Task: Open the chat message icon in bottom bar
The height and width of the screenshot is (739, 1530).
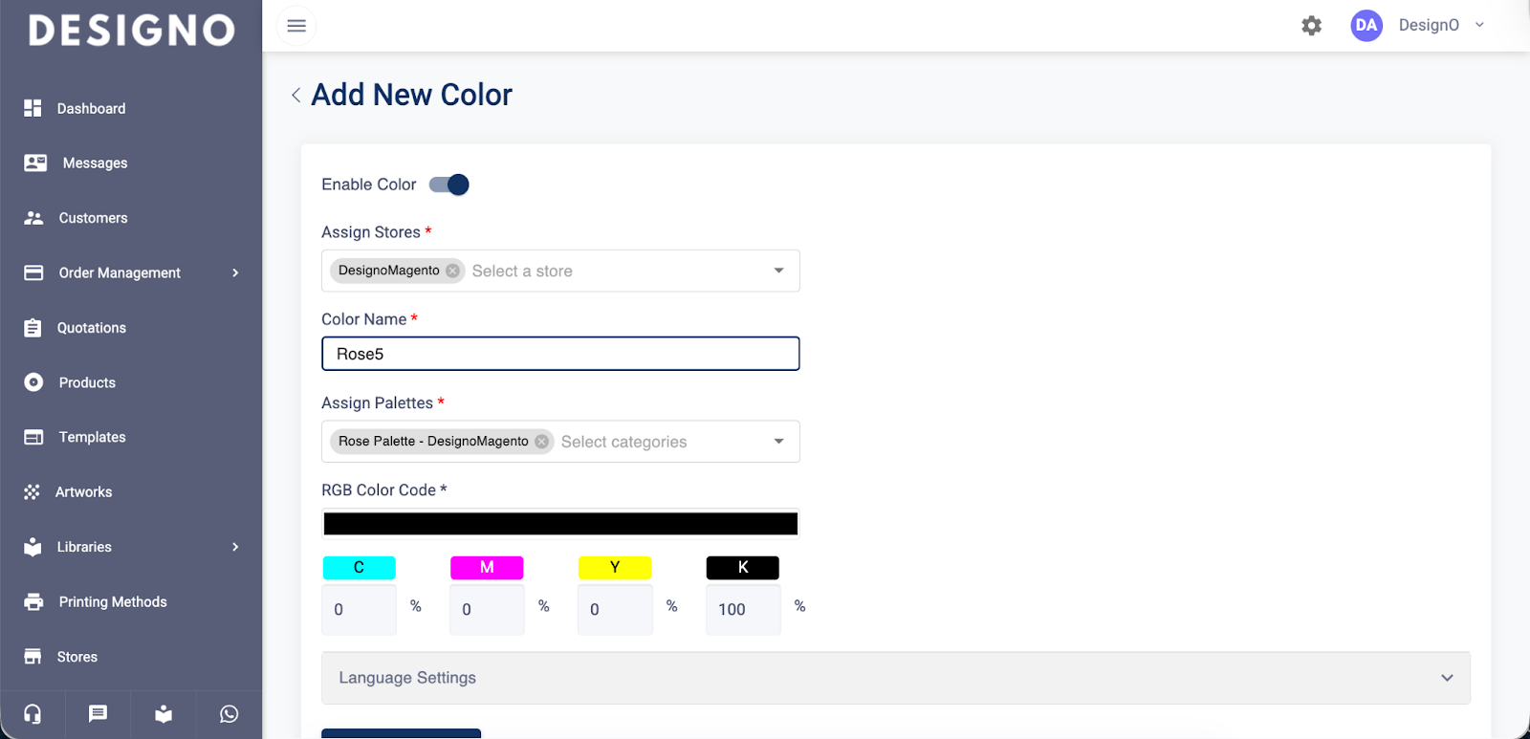Action: coord(98,714)
